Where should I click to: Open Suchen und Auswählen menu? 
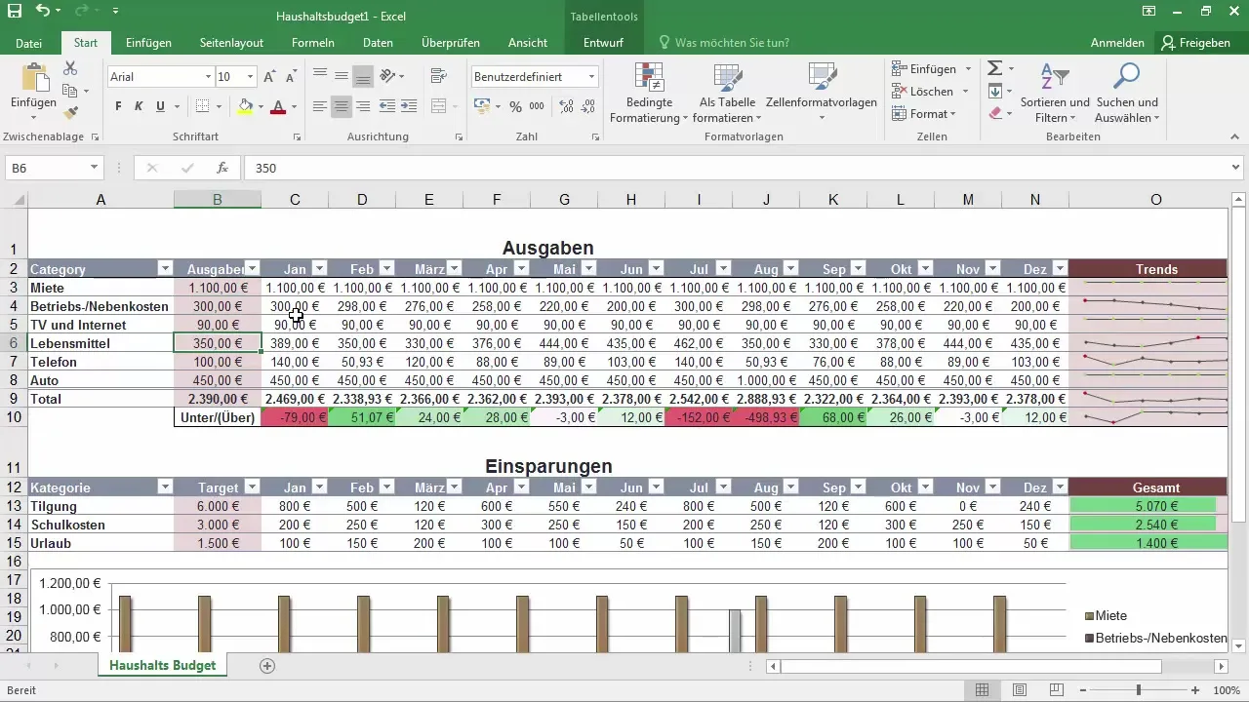tap(1127, 93)
